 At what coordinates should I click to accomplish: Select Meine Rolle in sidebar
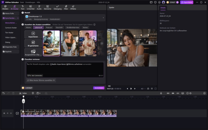coord(11,14)
